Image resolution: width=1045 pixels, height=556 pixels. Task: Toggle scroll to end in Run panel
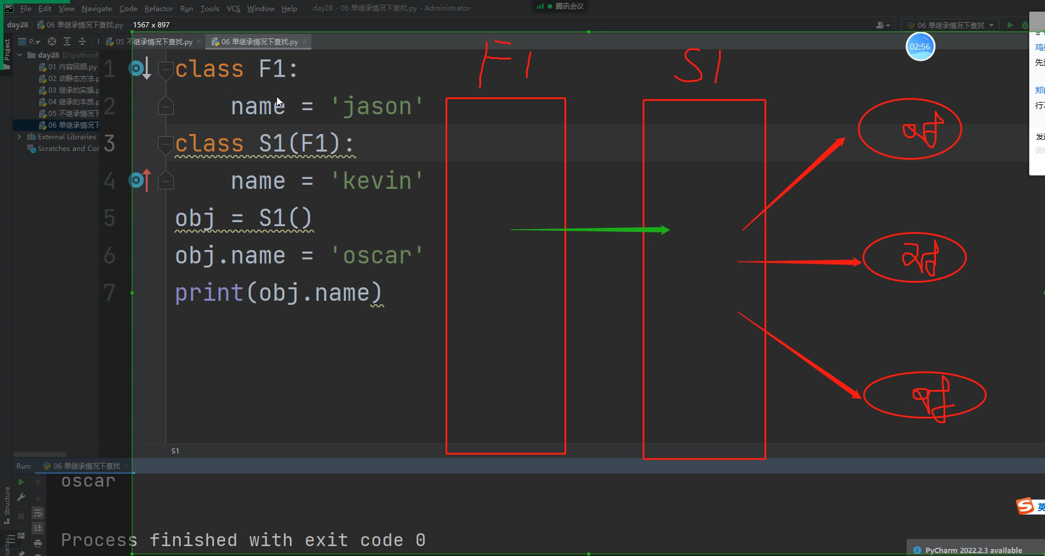[x=38, y=528]
